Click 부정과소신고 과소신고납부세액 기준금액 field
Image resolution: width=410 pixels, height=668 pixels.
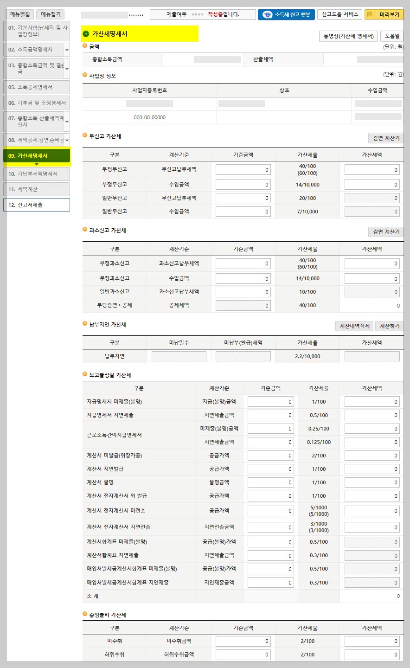[x=243, y=263]
